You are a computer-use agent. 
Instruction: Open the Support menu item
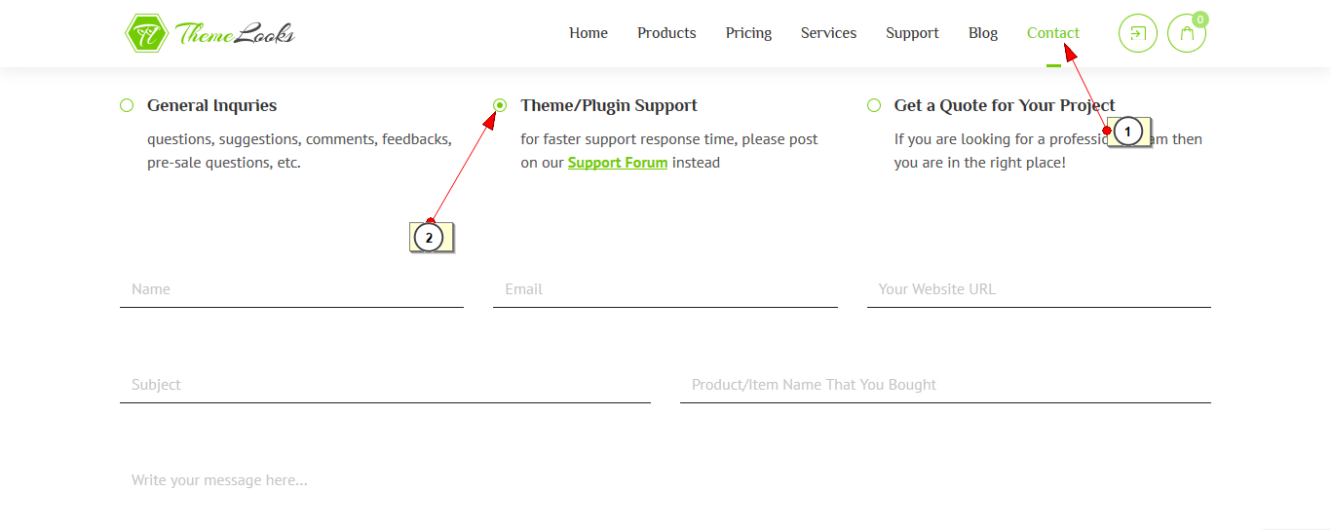point(912,33)
